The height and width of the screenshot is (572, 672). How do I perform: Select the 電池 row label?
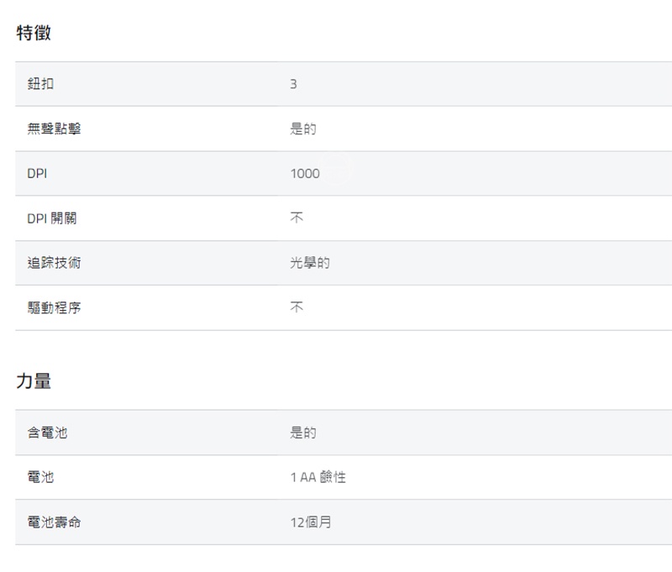point(40,477)
